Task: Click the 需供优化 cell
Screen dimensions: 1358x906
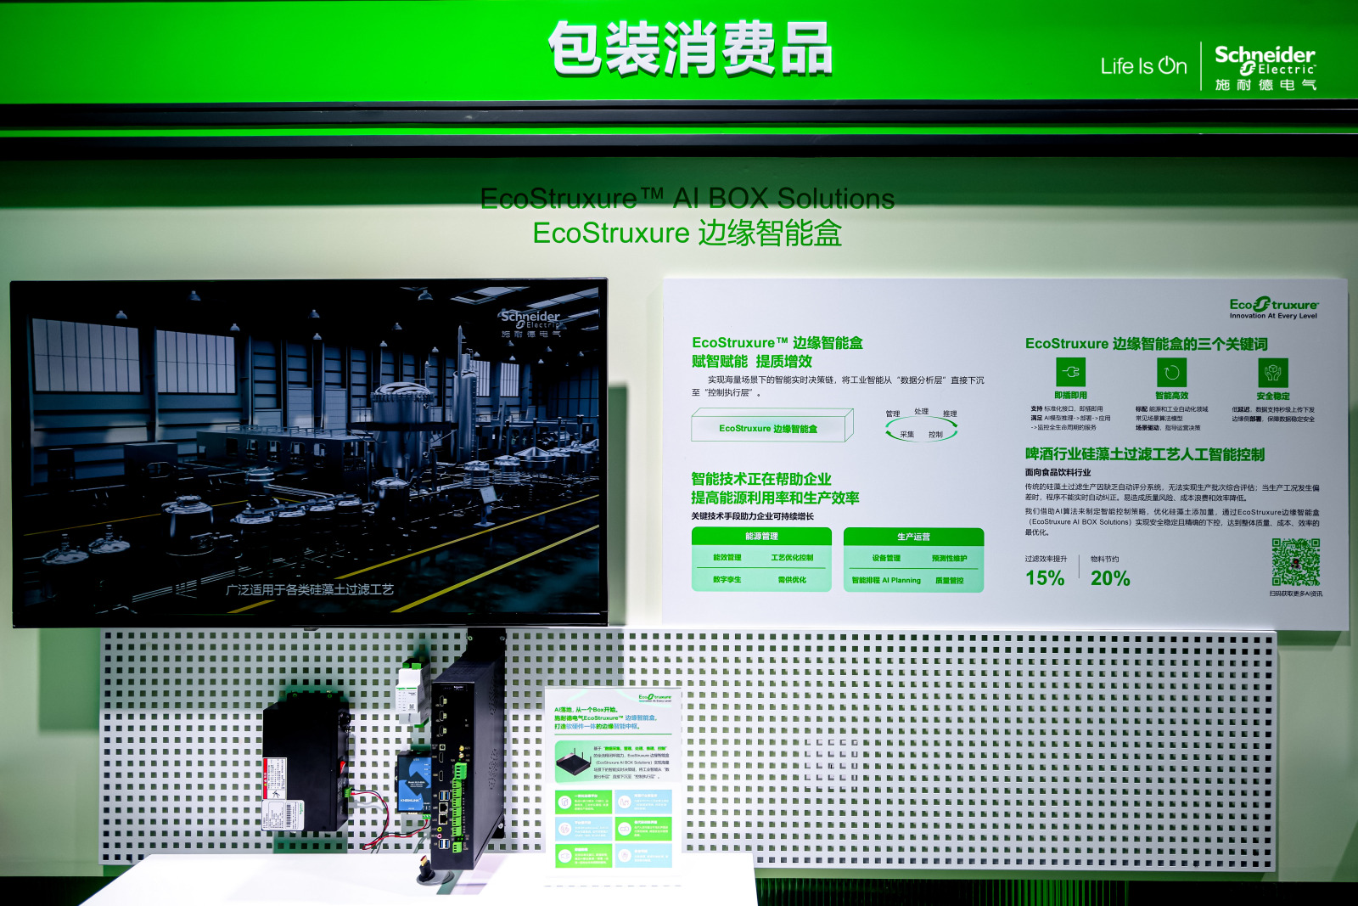Action: point(792,580)
